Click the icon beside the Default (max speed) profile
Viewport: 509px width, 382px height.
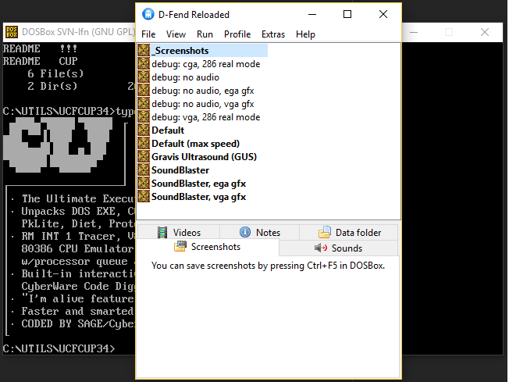tap(143, 143)
